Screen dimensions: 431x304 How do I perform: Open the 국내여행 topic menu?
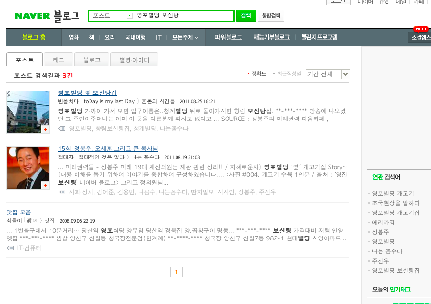[x=135, y=37]
